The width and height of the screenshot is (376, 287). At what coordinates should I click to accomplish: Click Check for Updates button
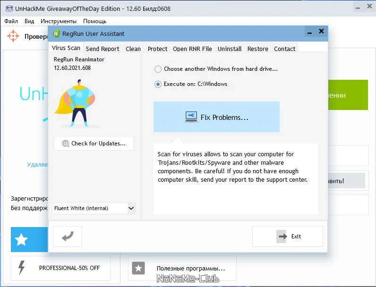click(94, 143)
